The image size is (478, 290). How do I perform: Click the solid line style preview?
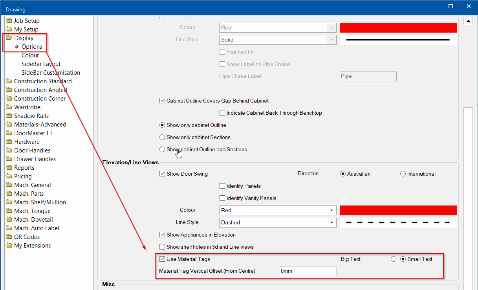click(398, 40)
